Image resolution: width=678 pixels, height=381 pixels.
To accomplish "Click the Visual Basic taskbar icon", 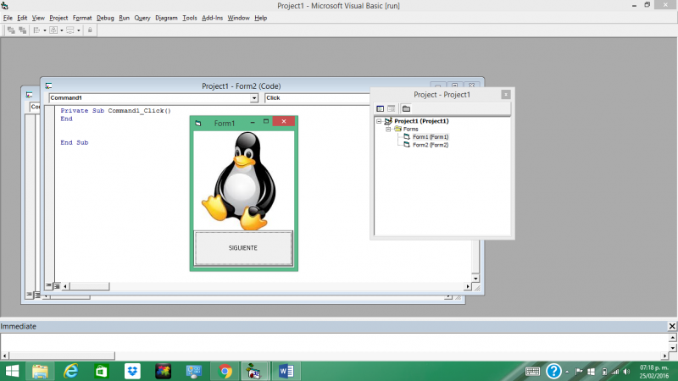I will [x=253, y=372].
